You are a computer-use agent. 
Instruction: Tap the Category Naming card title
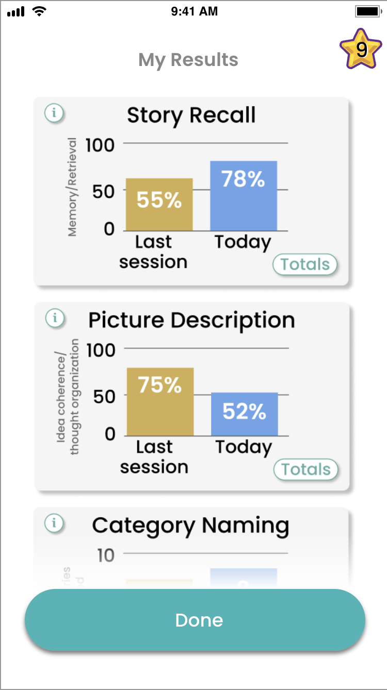click(x=190, y=525)
